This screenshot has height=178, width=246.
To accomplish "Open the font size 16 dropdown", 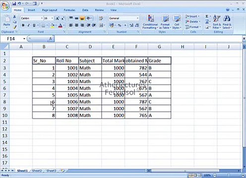I will pos(52,18).
